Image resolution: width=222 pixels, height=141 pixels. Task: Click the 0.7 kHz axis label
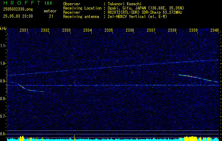[x=3, y=116]
